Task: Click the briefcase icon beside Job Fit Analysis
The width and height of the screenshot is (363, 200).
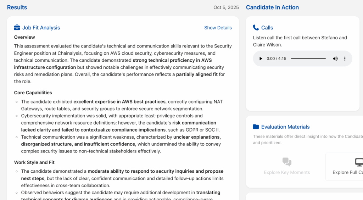Action: coord(17,28)
